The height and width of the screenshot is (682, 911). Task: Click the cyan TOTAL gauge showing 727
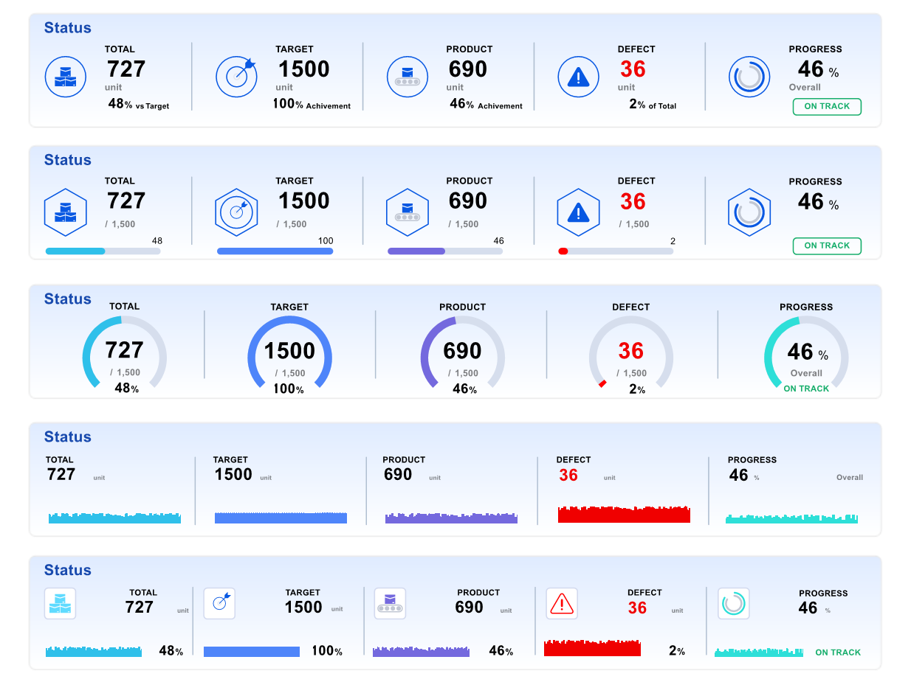tap(125, 352)
